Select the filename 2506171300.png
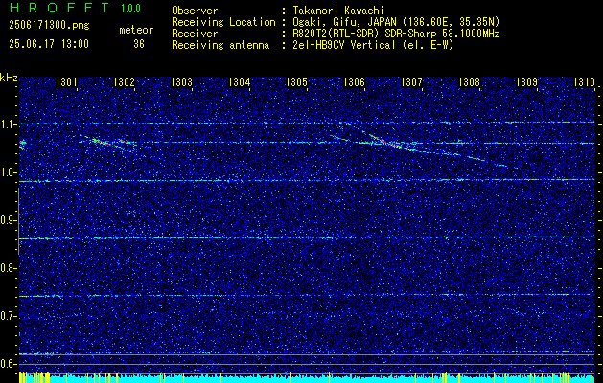Screen dimensions: 603x383 (x=49, y=26)
